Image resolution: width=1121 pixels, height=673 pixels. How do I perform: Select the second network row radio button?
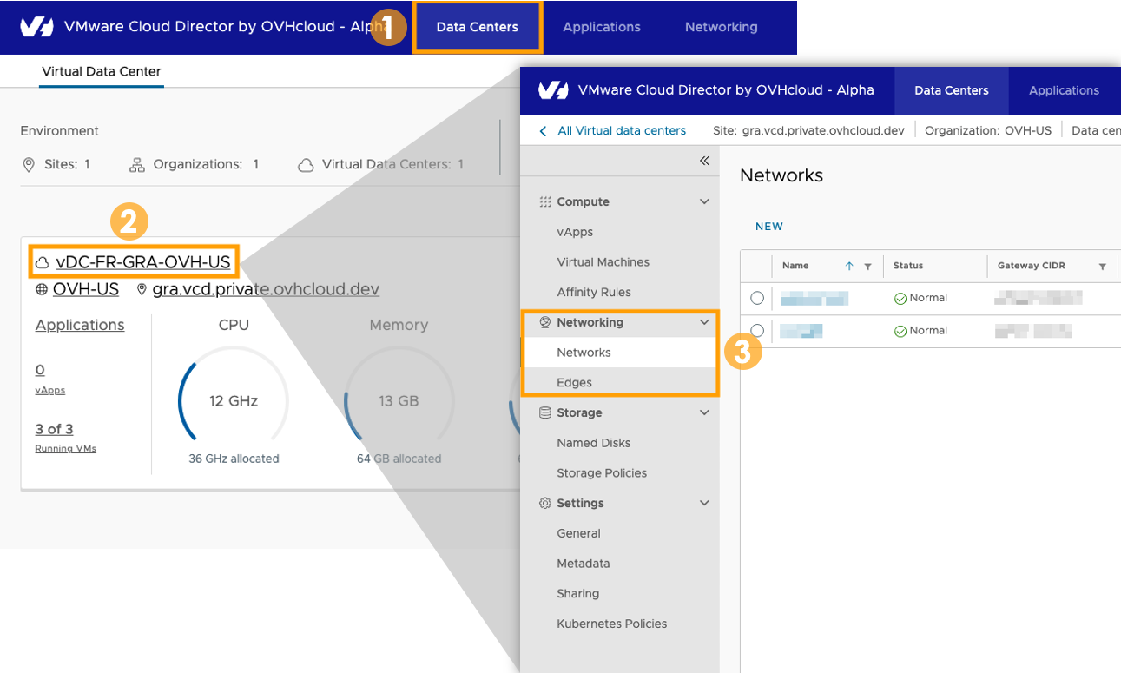[x=757, y=331]
